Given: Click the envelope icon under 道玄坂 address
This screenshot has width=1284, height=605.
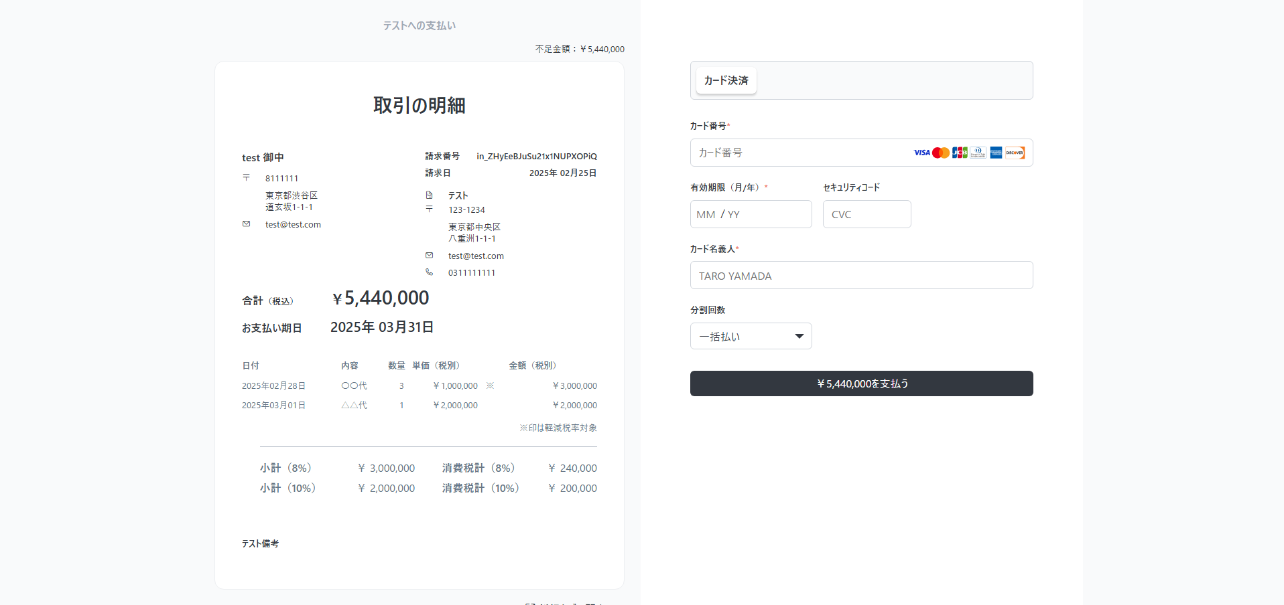Looking at the screenshot, I should (x=246, y=224).
